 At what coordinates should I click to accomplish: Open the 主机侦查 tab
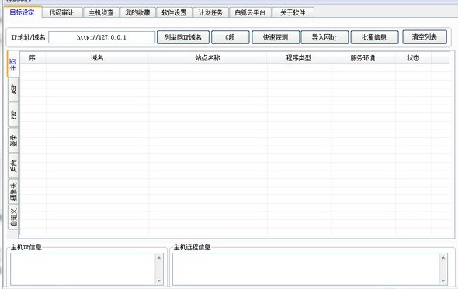(102, 12)
